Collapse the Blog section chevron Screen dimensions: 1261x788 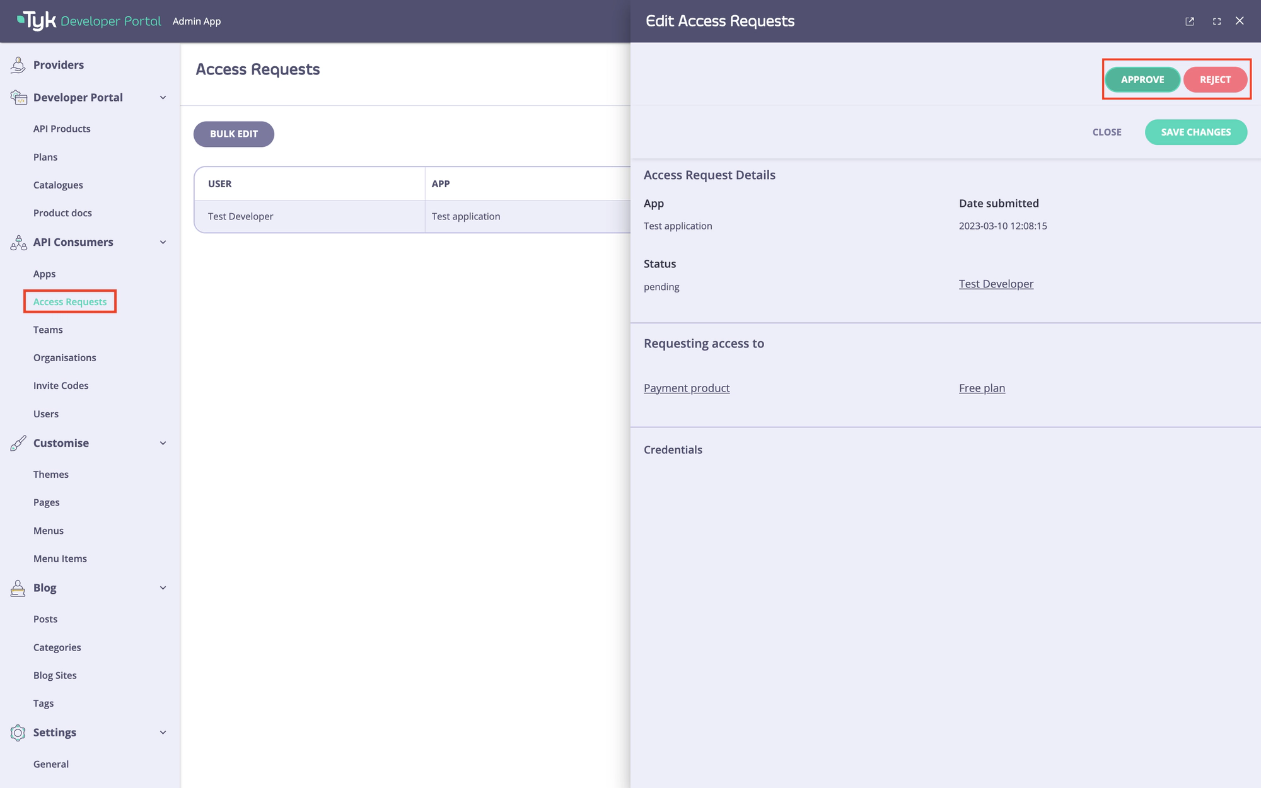[163, 588]
